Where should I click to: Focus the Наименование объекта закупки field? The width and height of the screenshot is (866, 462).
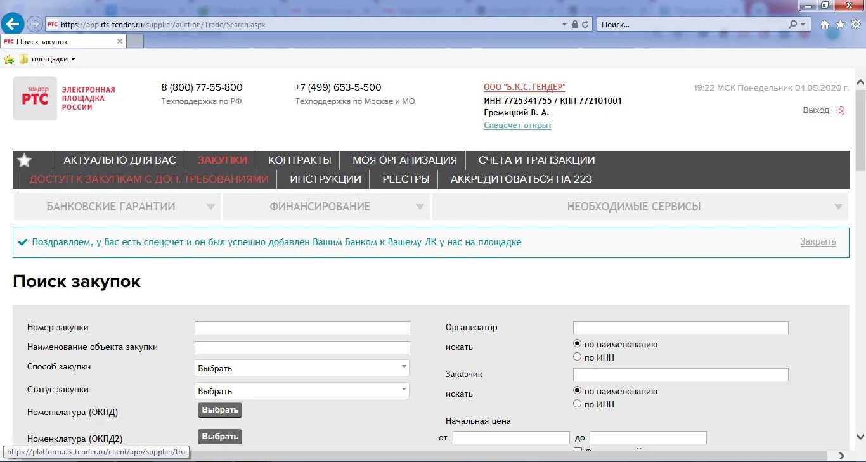point(302,347)
